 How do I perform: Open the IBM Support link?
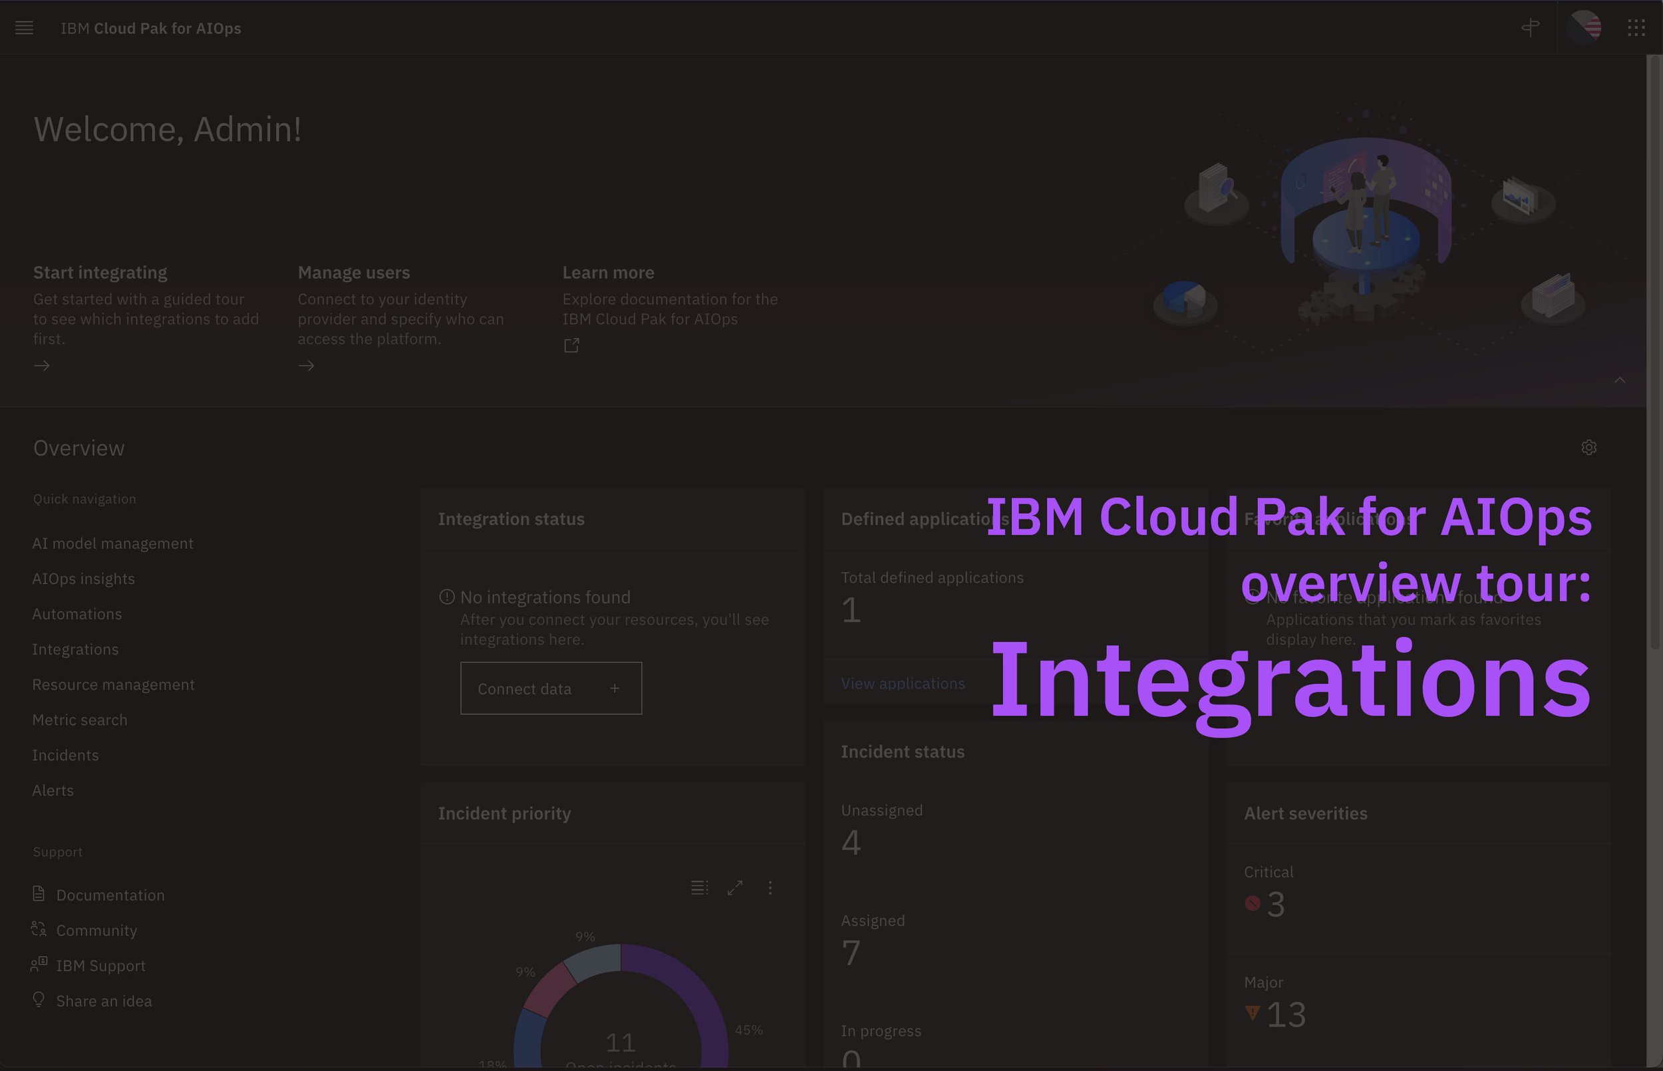[101, 965]
